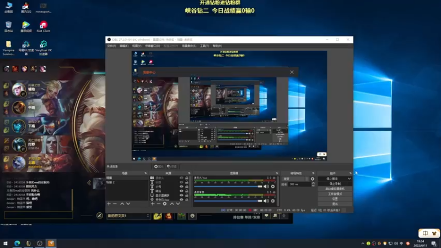Add a new scene with the plus icon
441x248 pixels.
pyautogui.click(x=109, y=203)
